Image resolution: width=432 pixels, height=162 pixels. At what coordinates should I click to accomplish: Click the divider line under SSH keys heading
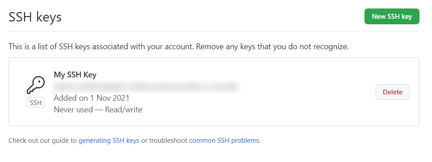[214, 31]
